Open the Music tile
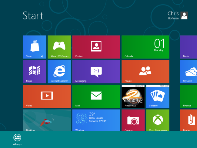This screenshot has width=197, height=148. pos(189,47)
